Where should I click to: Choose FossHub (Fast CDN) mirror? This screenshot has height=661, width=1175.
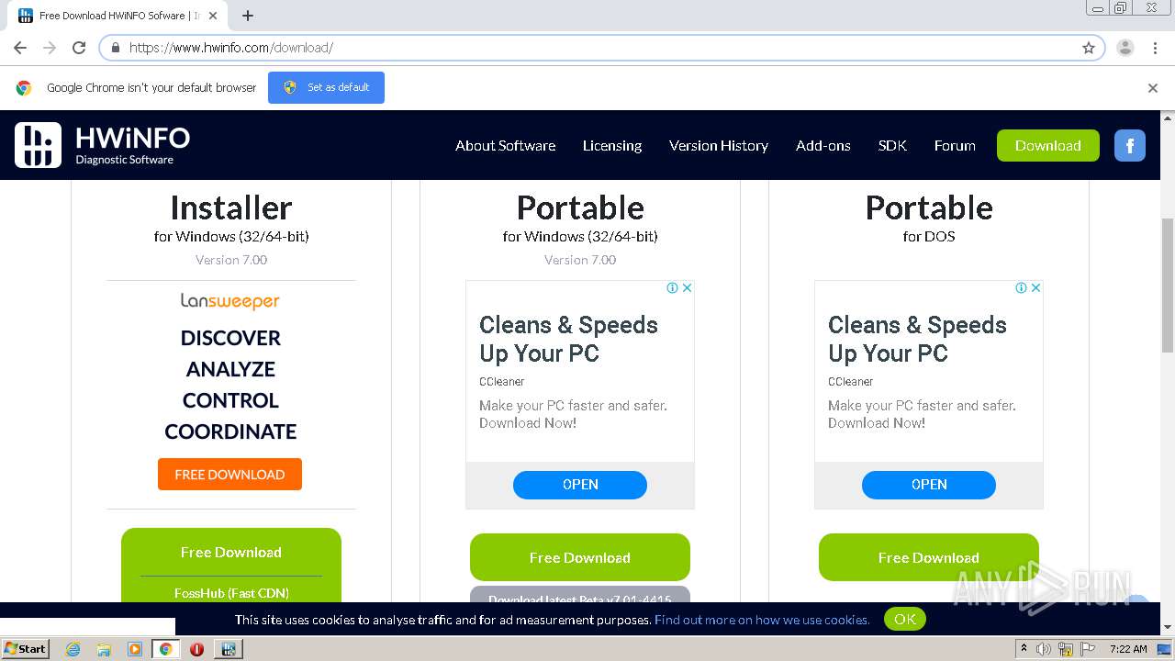pyautogui.click(x=231, y=593)
